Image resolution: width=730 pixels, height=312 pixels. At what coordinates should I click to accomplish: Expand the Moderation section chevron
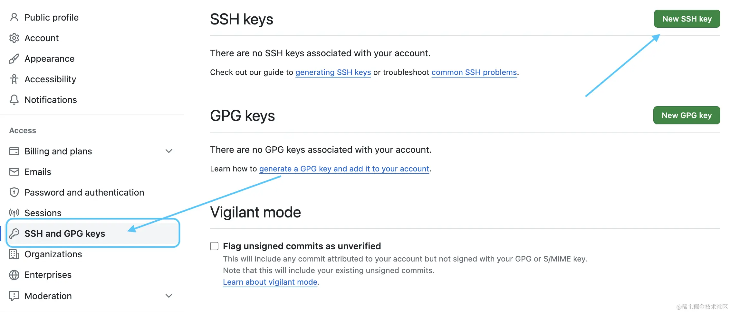click(169, 296)
